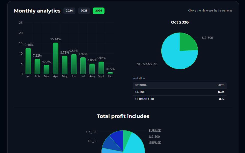
Task: Select the US_500 row in traded lots table
Action: (x=180, y=92)
